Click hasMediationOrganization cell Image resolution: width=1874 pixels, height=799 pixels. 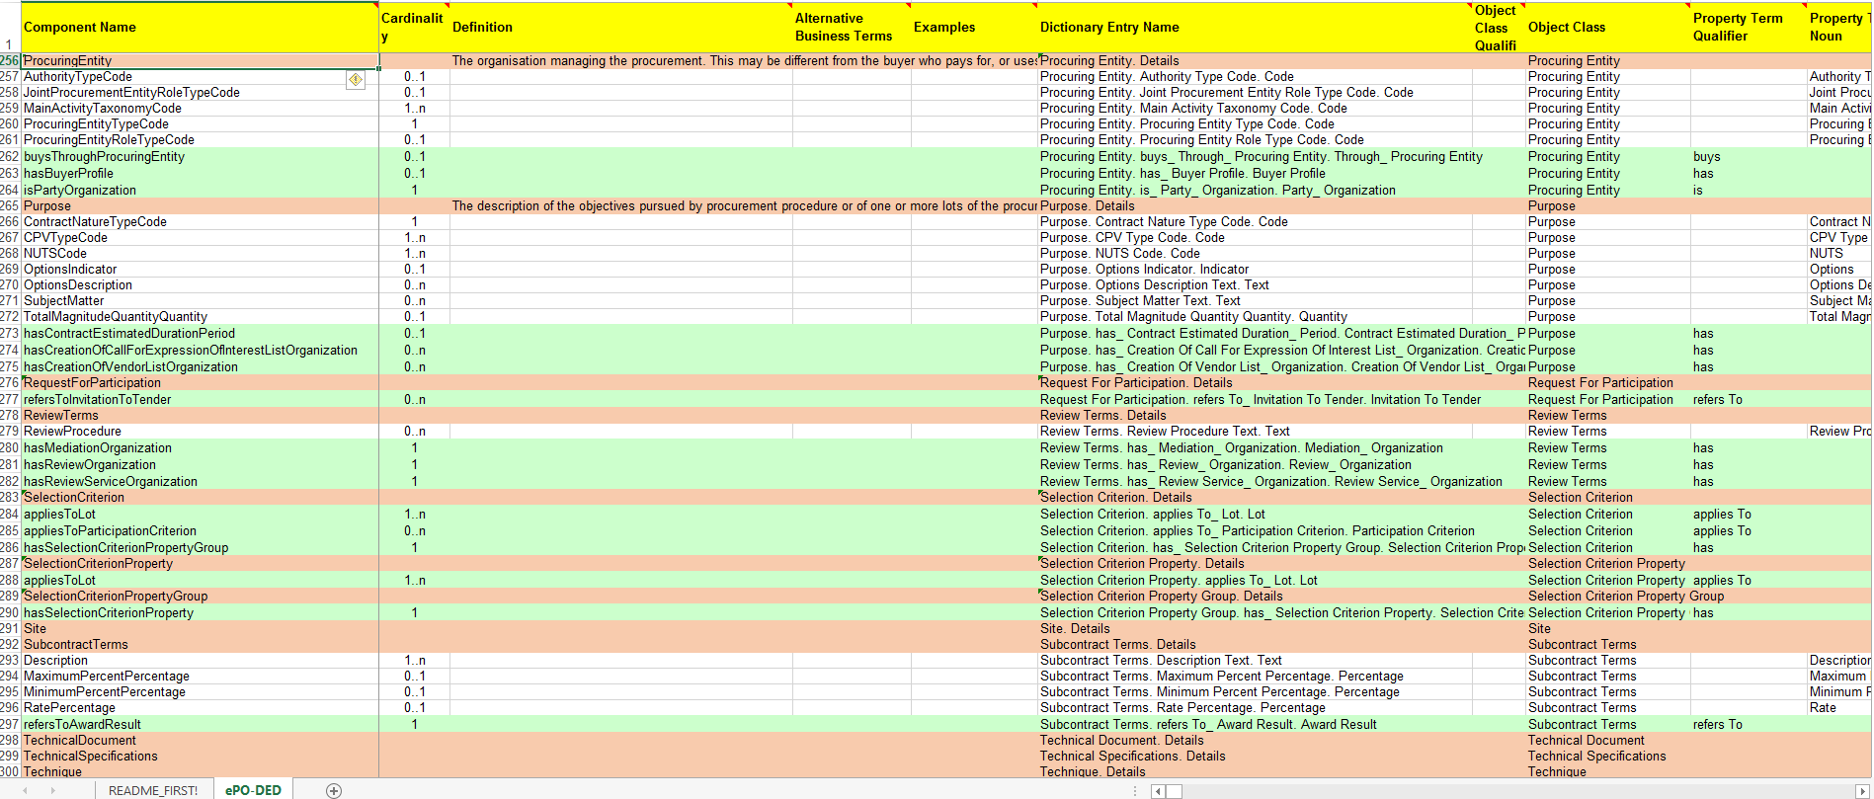[x=200, y=448]
